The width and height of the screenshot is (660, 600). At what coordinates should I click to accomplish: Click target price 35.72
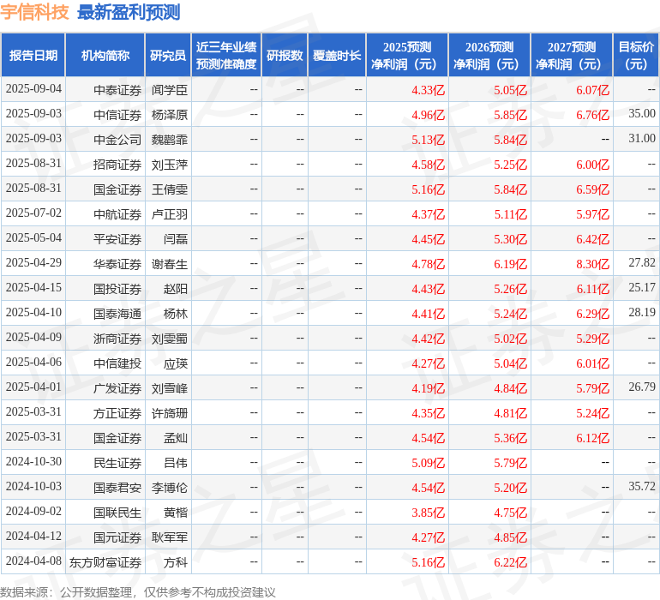[x=642, y=486]
